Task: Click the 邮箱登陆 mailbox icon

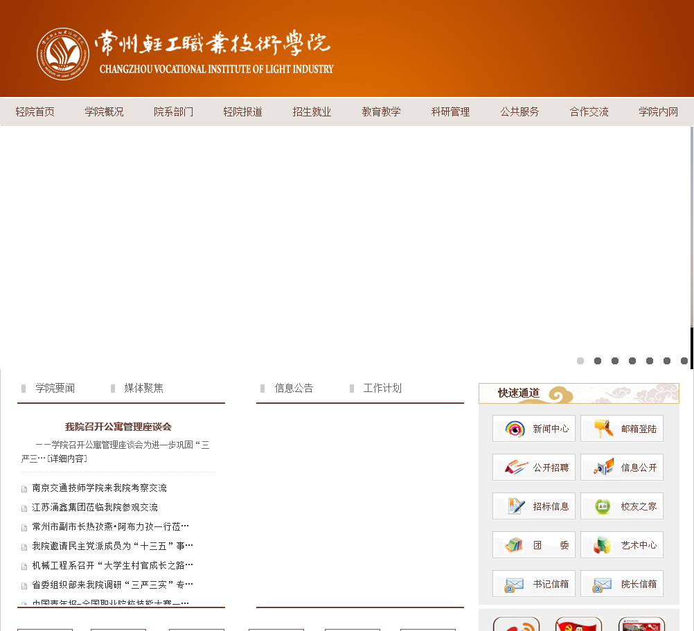Action: (x=603, y=428)
